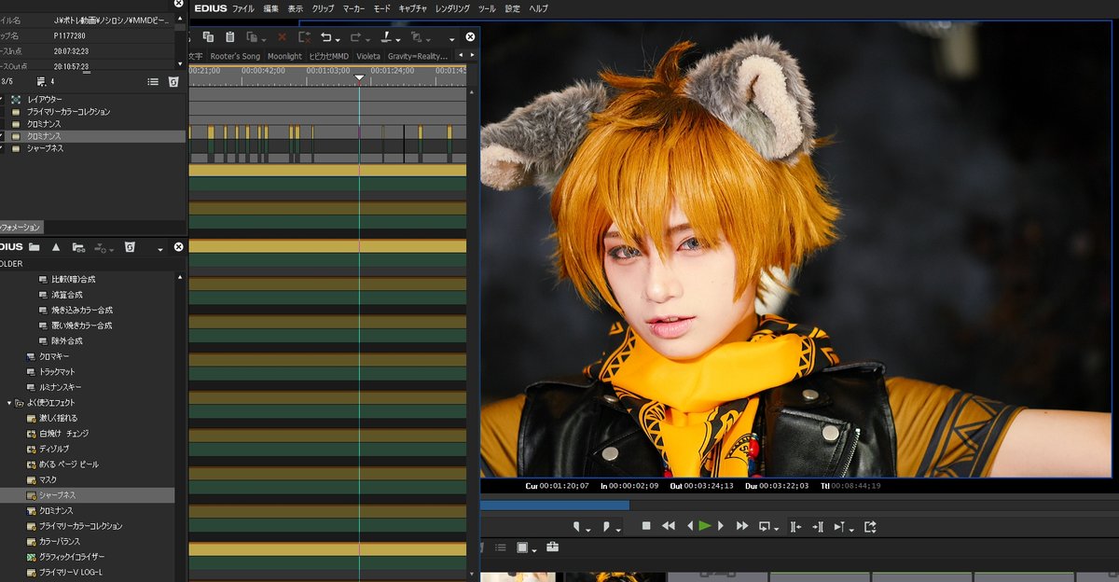Click the Paste clipboard icon in timeline toolbar
Image resolution: width=1119 pixels, height=582 pixels.
click(x=229, y=36)
